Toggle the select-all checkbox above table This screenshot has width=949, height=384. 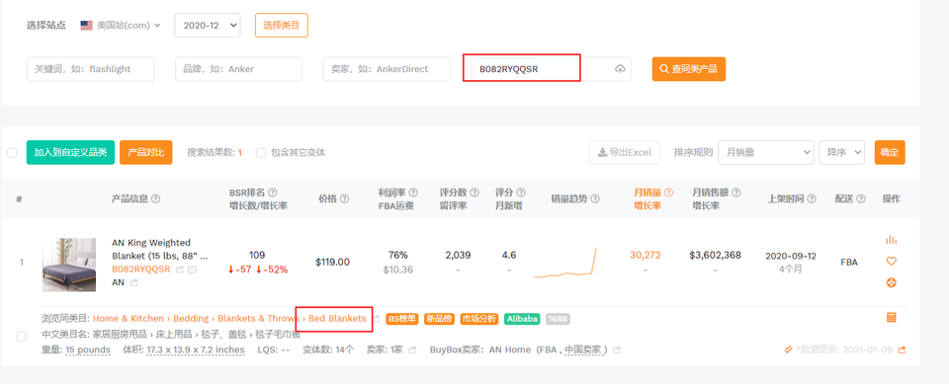tap(12, 153)
